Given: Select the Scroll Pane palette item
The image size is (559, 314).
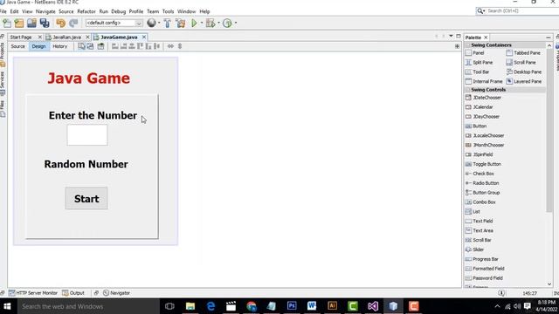Looking at the screenshot, I should (x=521, y=62).
